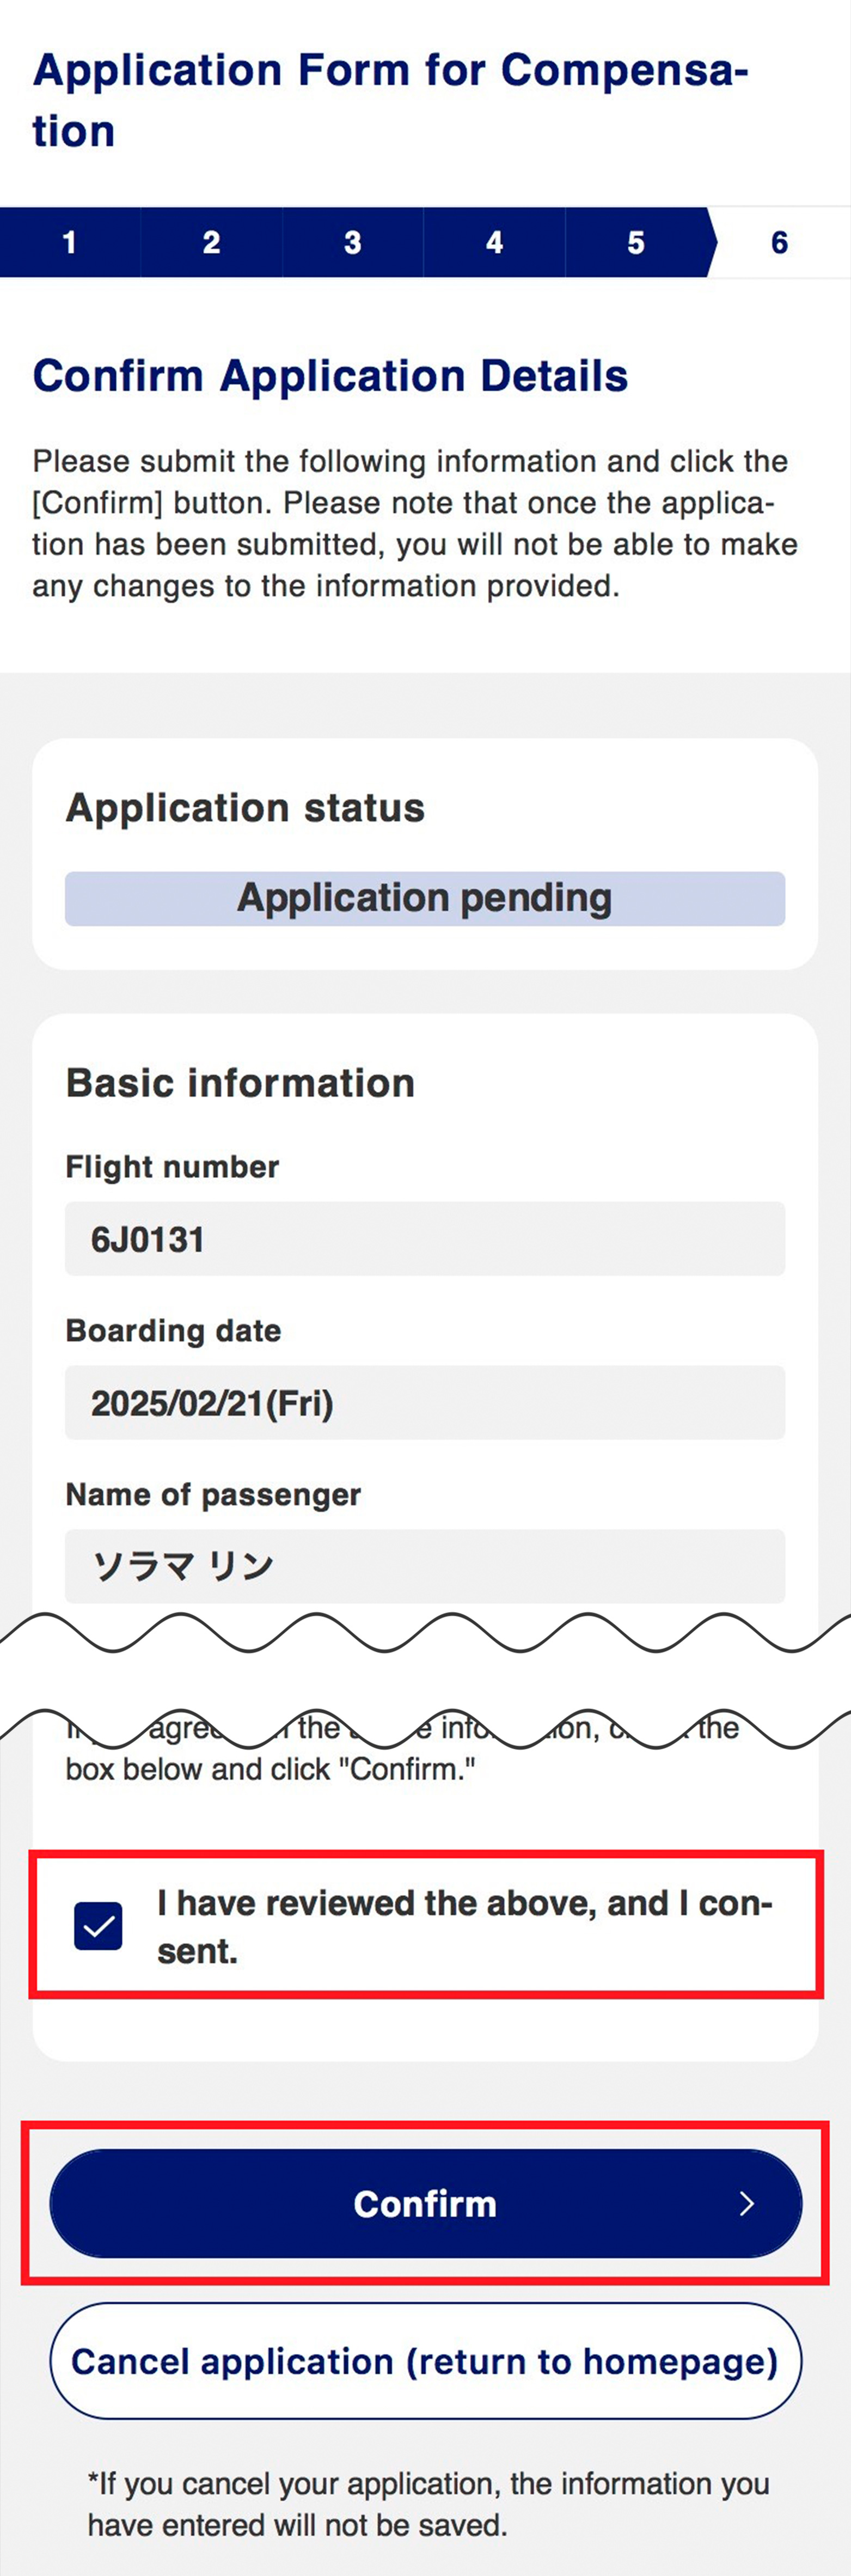The image size is (851, 2576).
Task: Click the Application Form for Compensation title
Action: (390, 100)
